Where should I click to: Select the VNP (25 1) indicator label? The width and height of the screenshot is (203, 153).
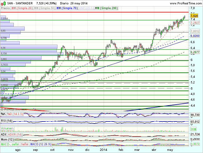point(86,8)
